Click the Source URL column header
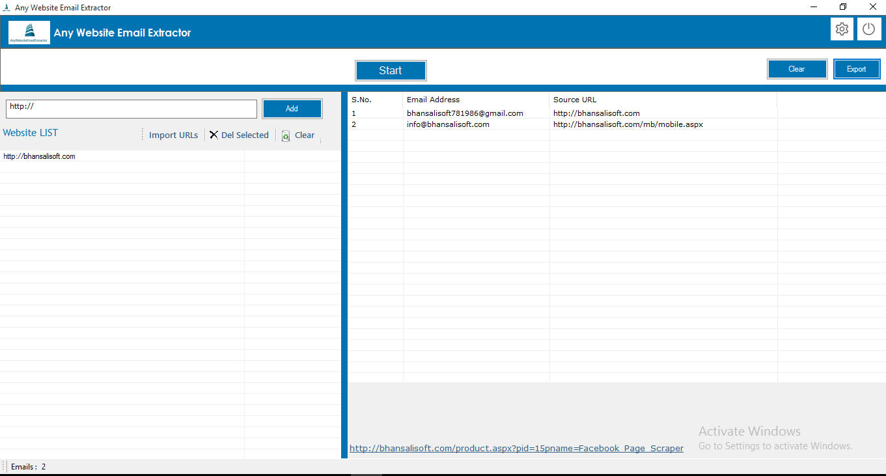Viewport: 886px width, 476px height. coord(575,100)
